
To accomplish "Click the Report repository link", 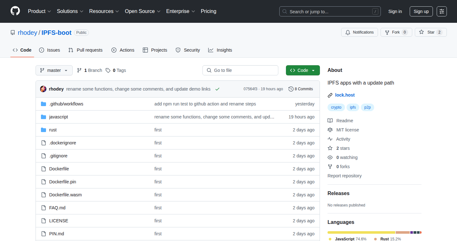I will [344, 176].
